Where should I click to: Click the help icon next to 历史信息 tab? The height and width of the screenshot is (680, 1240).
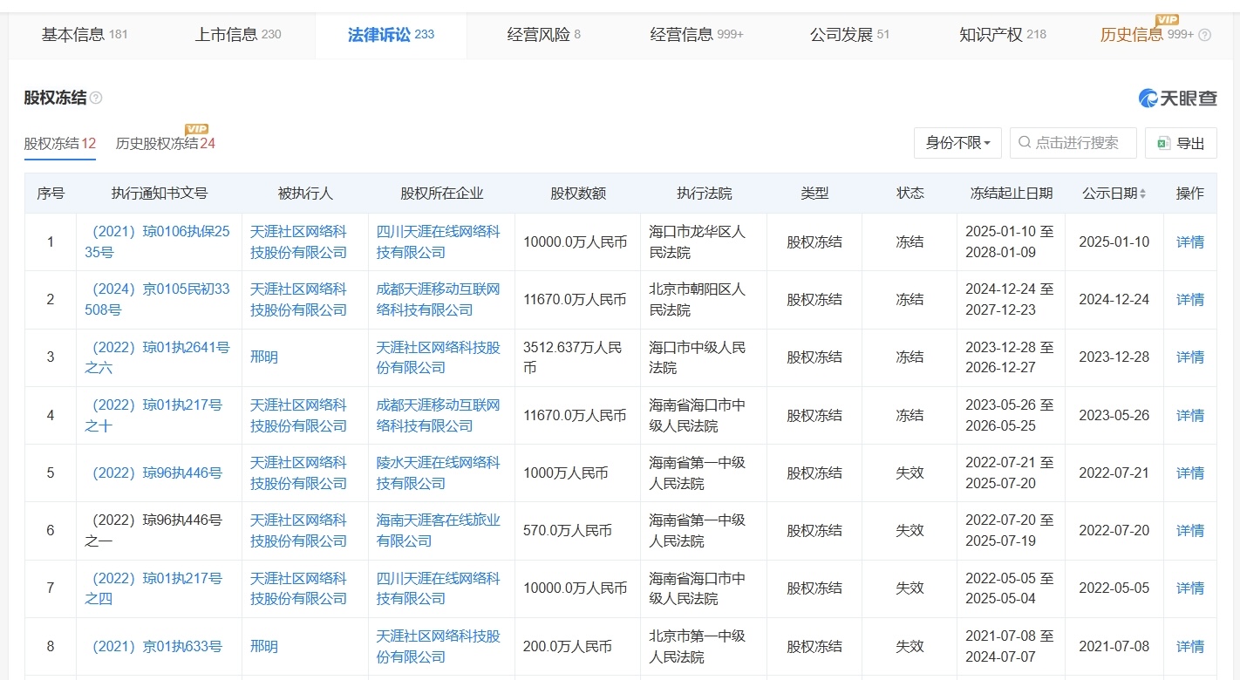[1204, 35]
